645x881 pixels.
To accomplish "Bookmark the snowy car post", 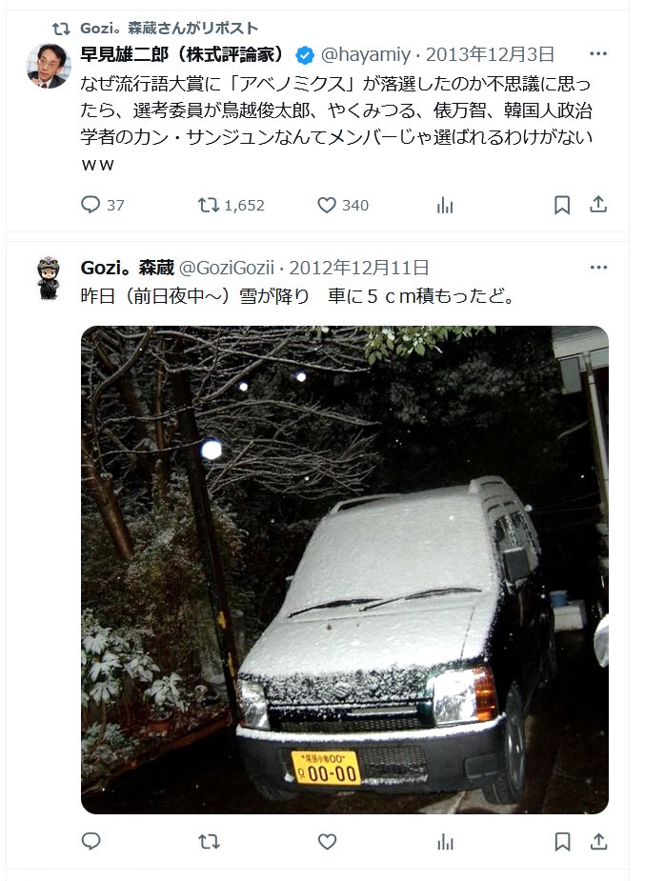I will [x=562, y=841].
